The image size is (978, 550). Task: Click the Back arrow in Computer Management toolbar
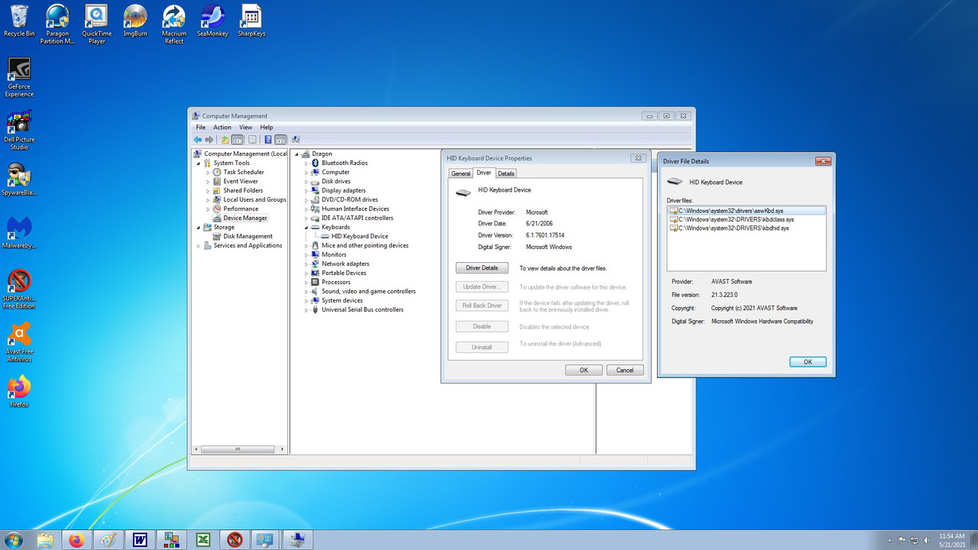[x=198, y=140]
